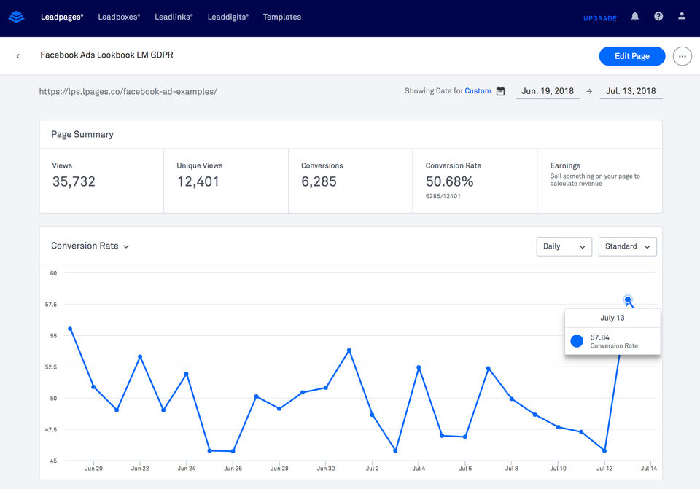Viewport: 700px width, 489px height.
Task: Click the Leadpages stacked-layers logo
Action: point(17,17)
